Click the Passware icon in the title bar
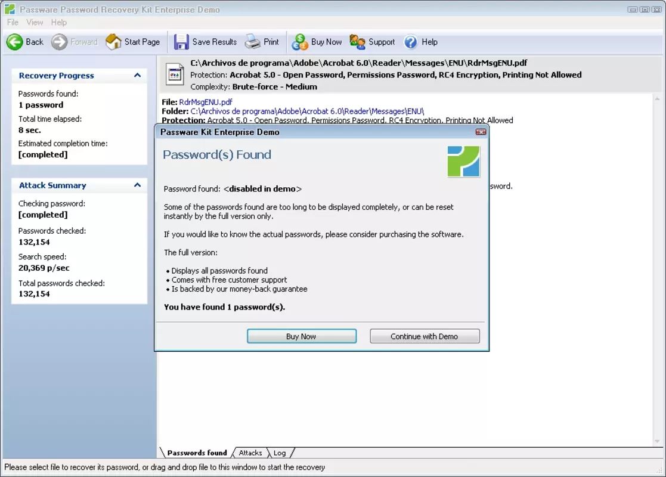Viewport: 666px width, 477px height. click(x=10, y=9)
